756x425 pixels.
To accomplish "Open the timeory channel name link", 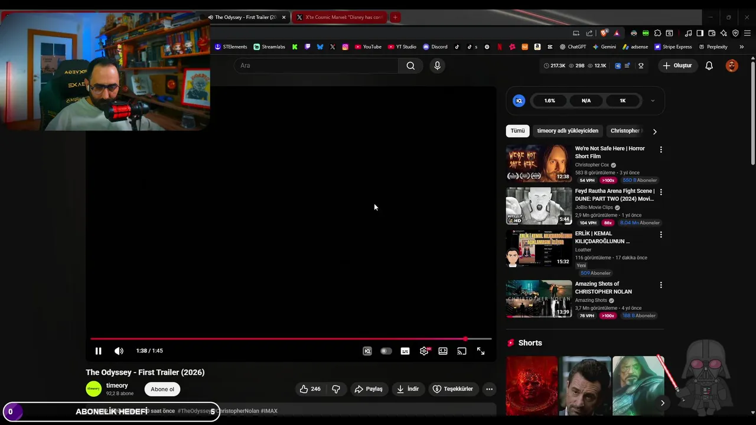I will [x=117, y=385].
